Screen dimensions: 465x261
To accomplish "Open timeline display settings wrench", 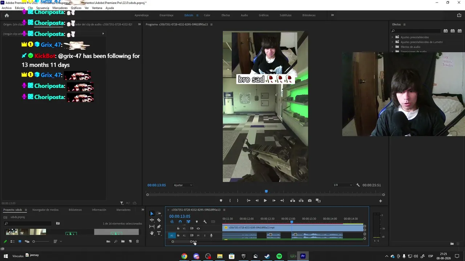I will pyautogui.click(x=205, y=222).
